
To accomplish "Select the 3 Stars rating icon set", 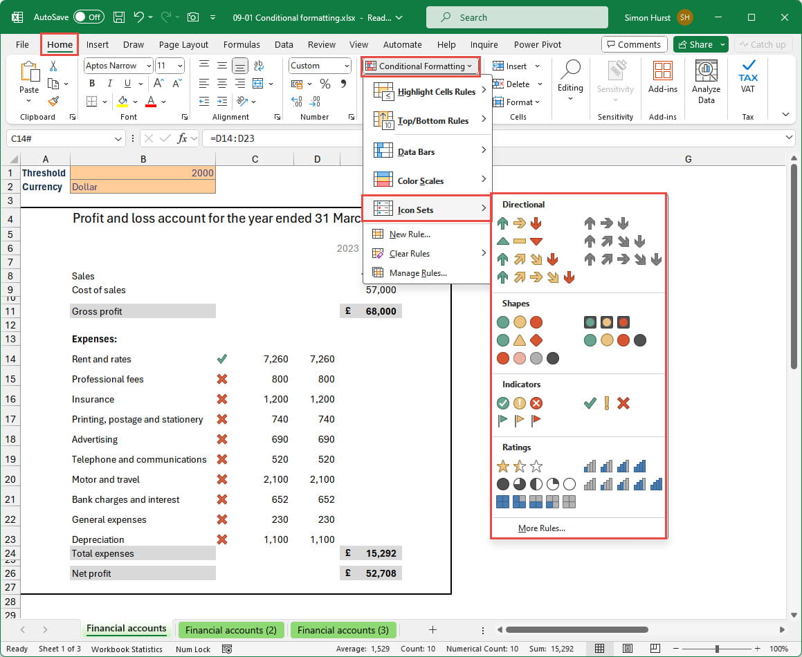I will coord(519,466).
